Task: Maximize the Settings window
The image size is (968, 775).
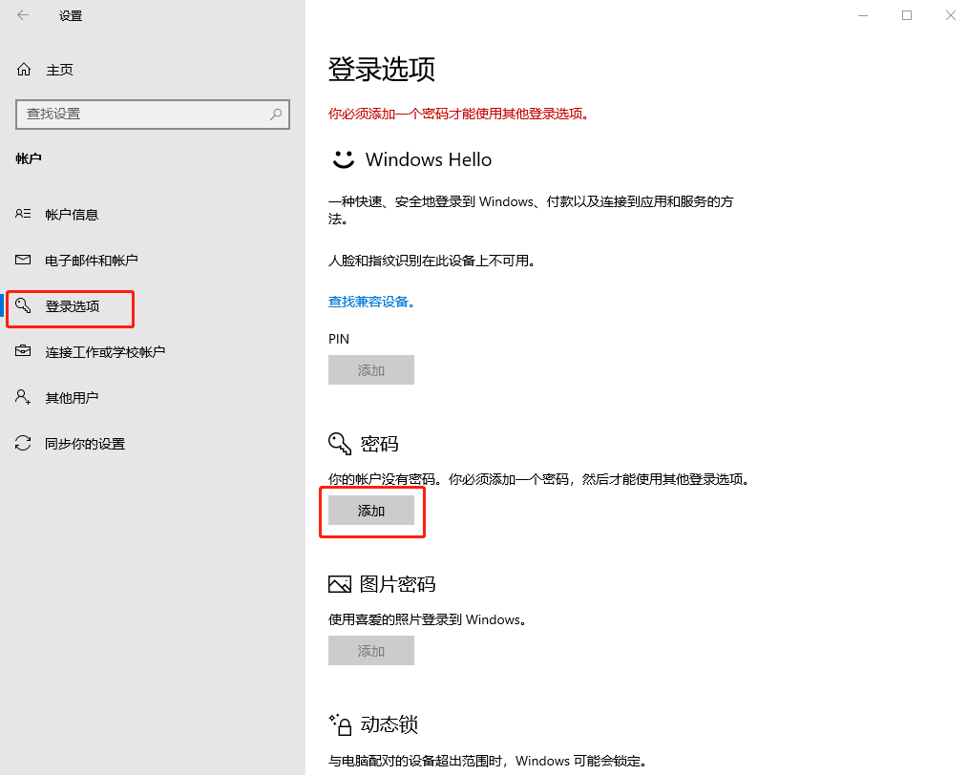Action: [906, 15]
